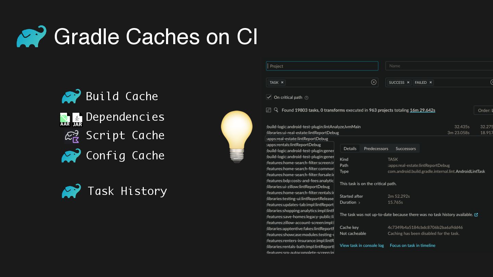Click the 2m 52.292s Started after value

pyautogui.click(x=399, y=196)
